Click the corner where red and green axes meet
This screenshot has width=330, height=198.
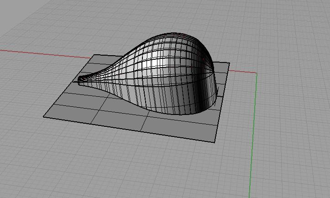pos(256,73)
